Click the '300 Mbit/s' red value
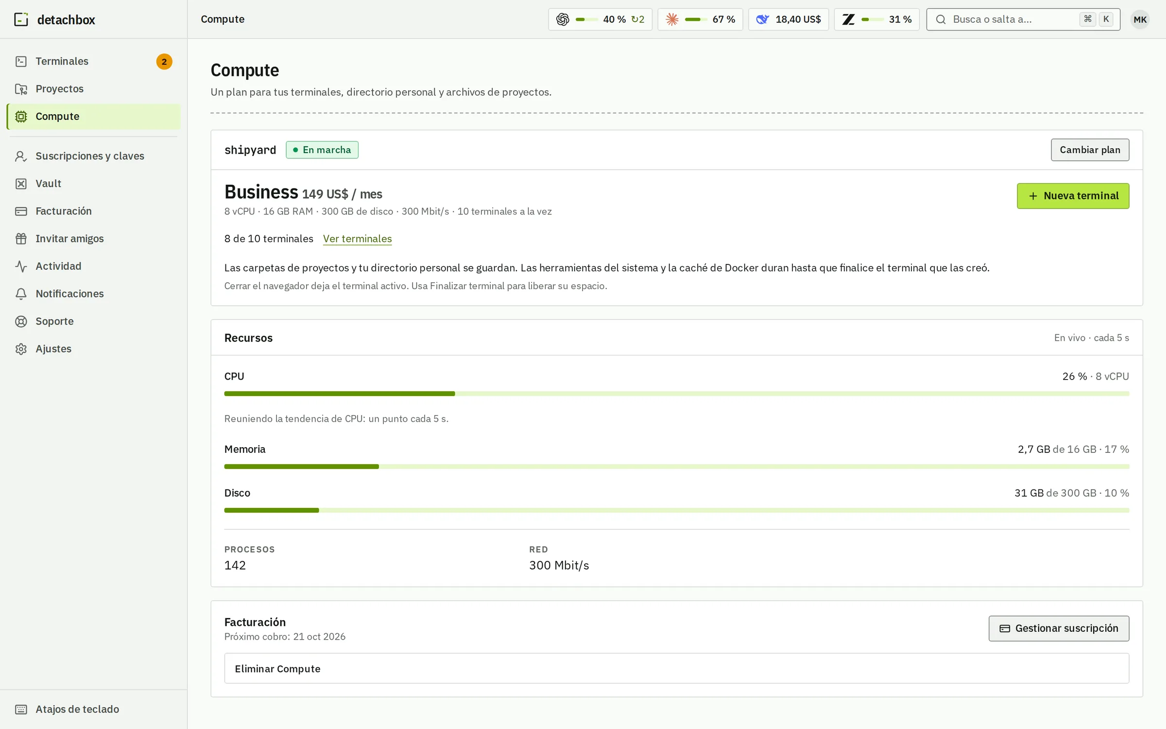Screen dimensions: 1166x729 pos(559,565)
